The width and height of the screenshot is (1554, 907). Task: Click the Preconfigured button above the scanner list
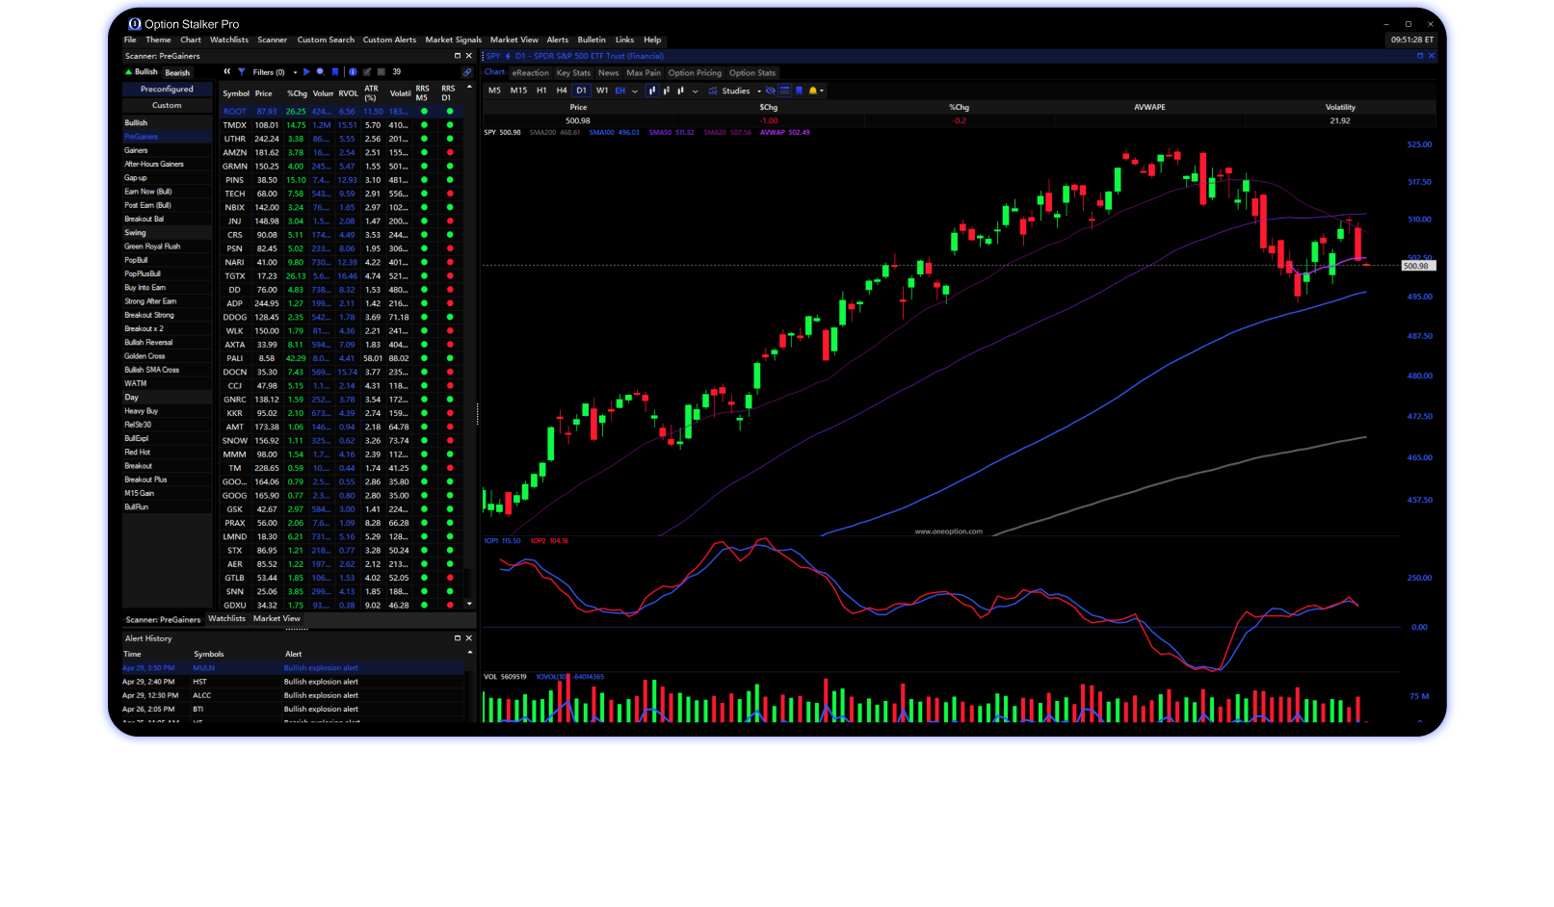pyautogui.click(x=167, y=89)
